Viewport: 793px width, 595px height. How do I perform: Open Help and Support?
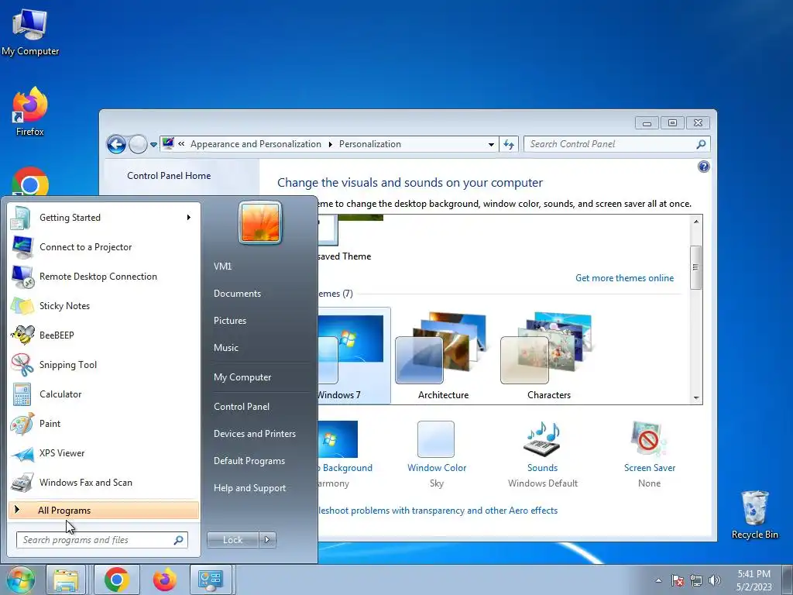click(250, 488)
